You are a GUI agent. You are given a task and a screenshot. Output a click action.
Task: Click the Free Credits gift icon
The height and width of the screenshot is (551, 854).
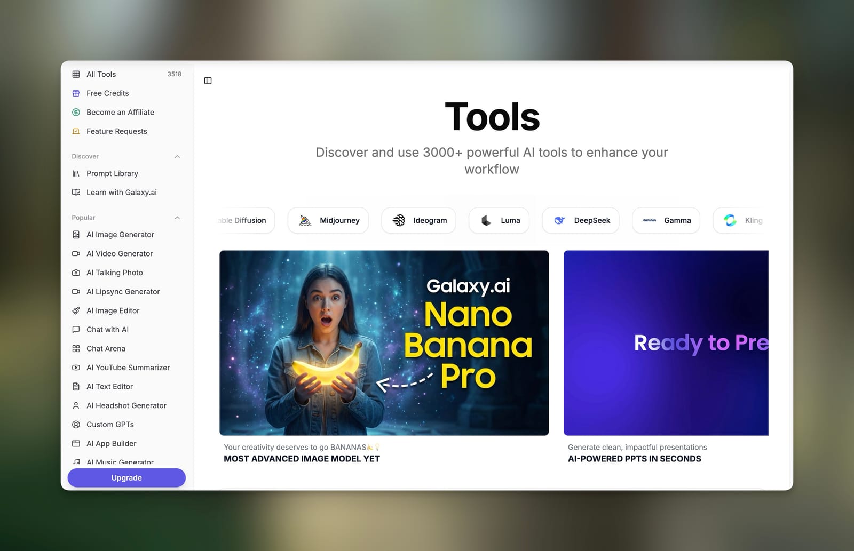[x=77, y=93]
